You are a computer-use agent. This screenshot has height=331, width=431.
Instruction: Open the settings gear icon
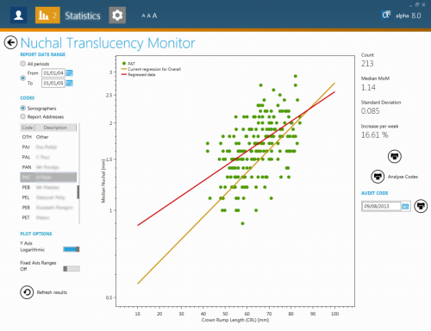[x=117, y=16]
